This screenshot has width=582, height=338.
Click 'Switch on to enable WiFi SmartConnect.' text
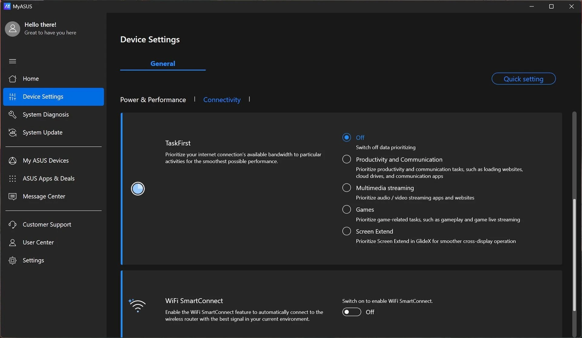point(387,301)
